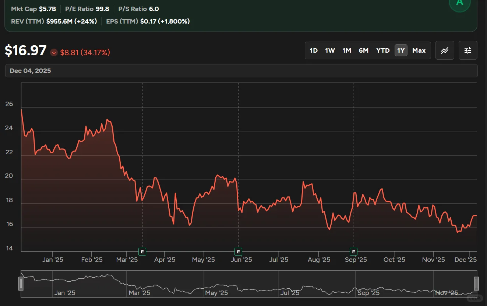Select the E earnings marker below March
The image size is (487, 306).
142,252
